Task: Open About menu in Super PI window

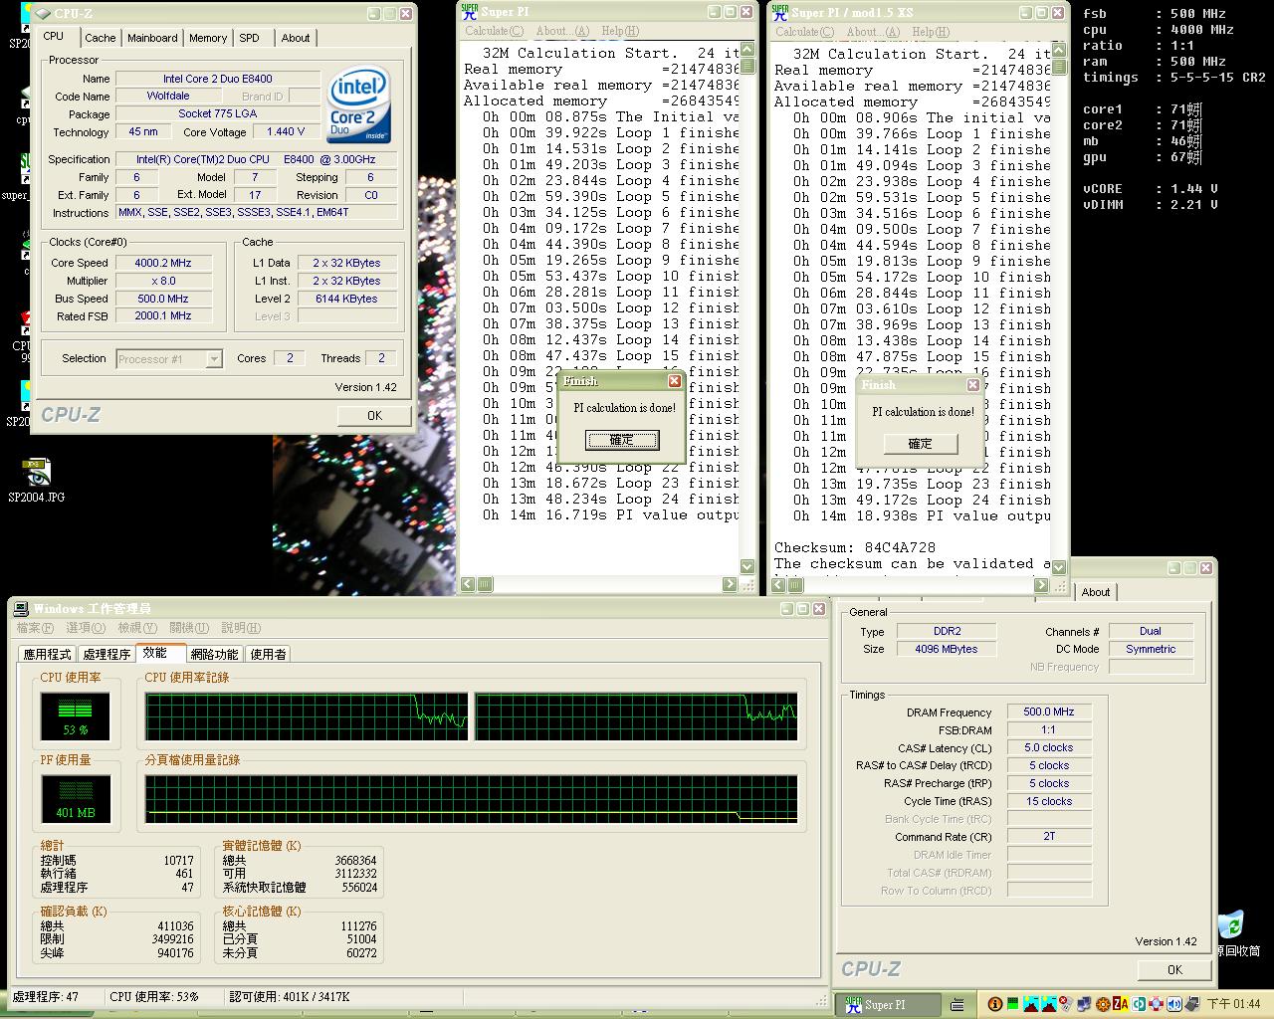Action: coord(562,31)
